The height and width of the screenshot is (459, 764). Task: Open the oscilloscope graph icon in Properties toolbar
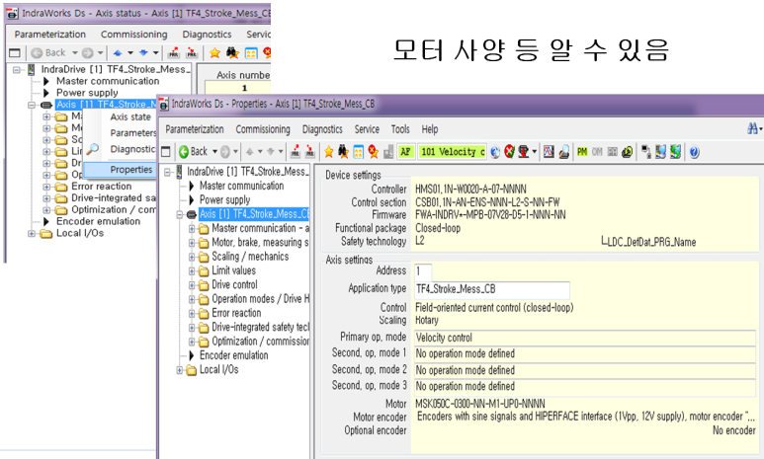(549, 152)
